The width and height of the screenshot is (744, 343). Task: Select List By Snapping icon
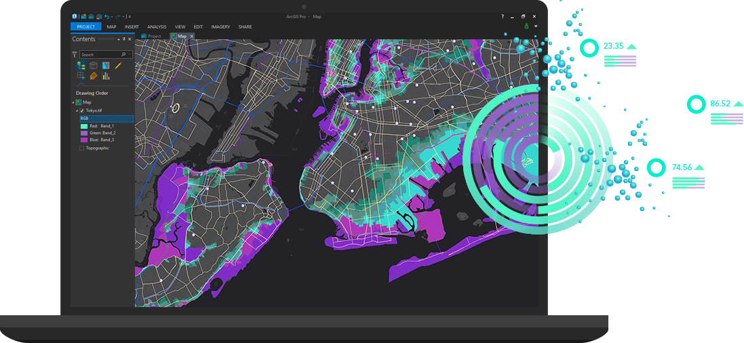(81, 76)
